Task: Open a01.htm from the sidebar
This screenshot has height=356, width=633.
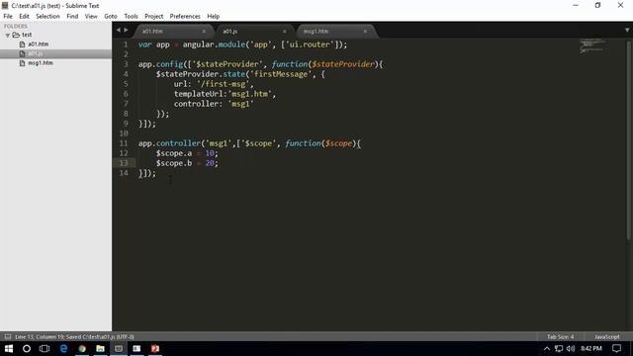Action: [38, 44]
